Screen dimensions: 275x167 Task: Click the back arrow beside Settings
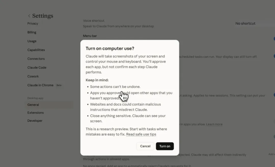point(29,16)
